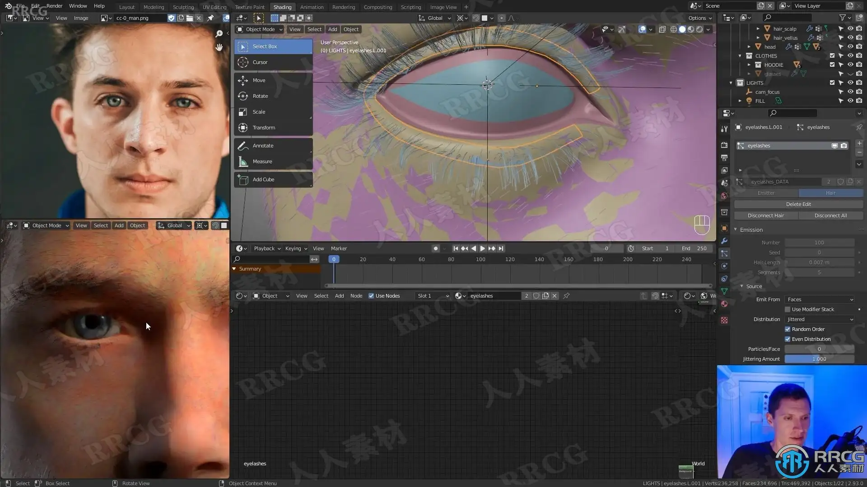Select the Cursor tool
Viewport: 867px width, 487px height.
[x=273, y=62]
